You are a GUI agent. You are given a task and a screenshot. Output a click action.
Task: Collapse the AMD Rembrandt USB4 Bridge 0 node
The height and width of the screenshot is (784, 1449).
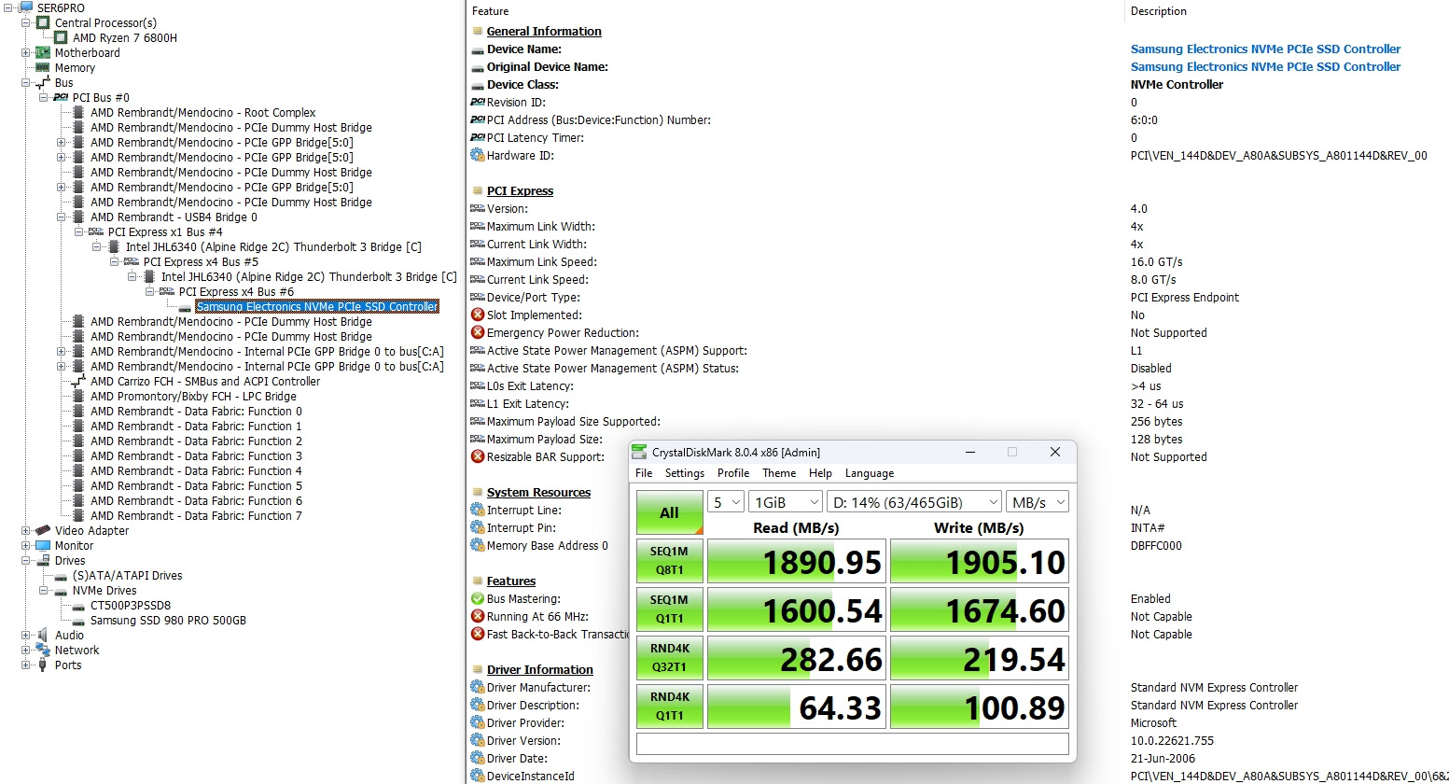62,217
